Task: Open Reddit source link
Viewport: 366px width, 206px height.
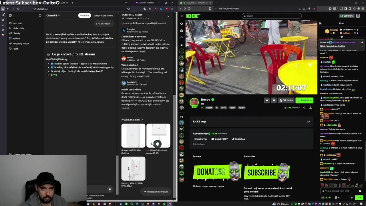Action: point(133,59)
